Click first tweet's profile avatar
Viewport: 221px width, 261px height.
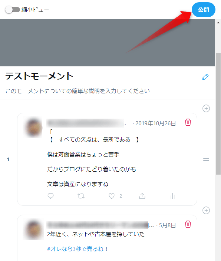pos(33,128)
